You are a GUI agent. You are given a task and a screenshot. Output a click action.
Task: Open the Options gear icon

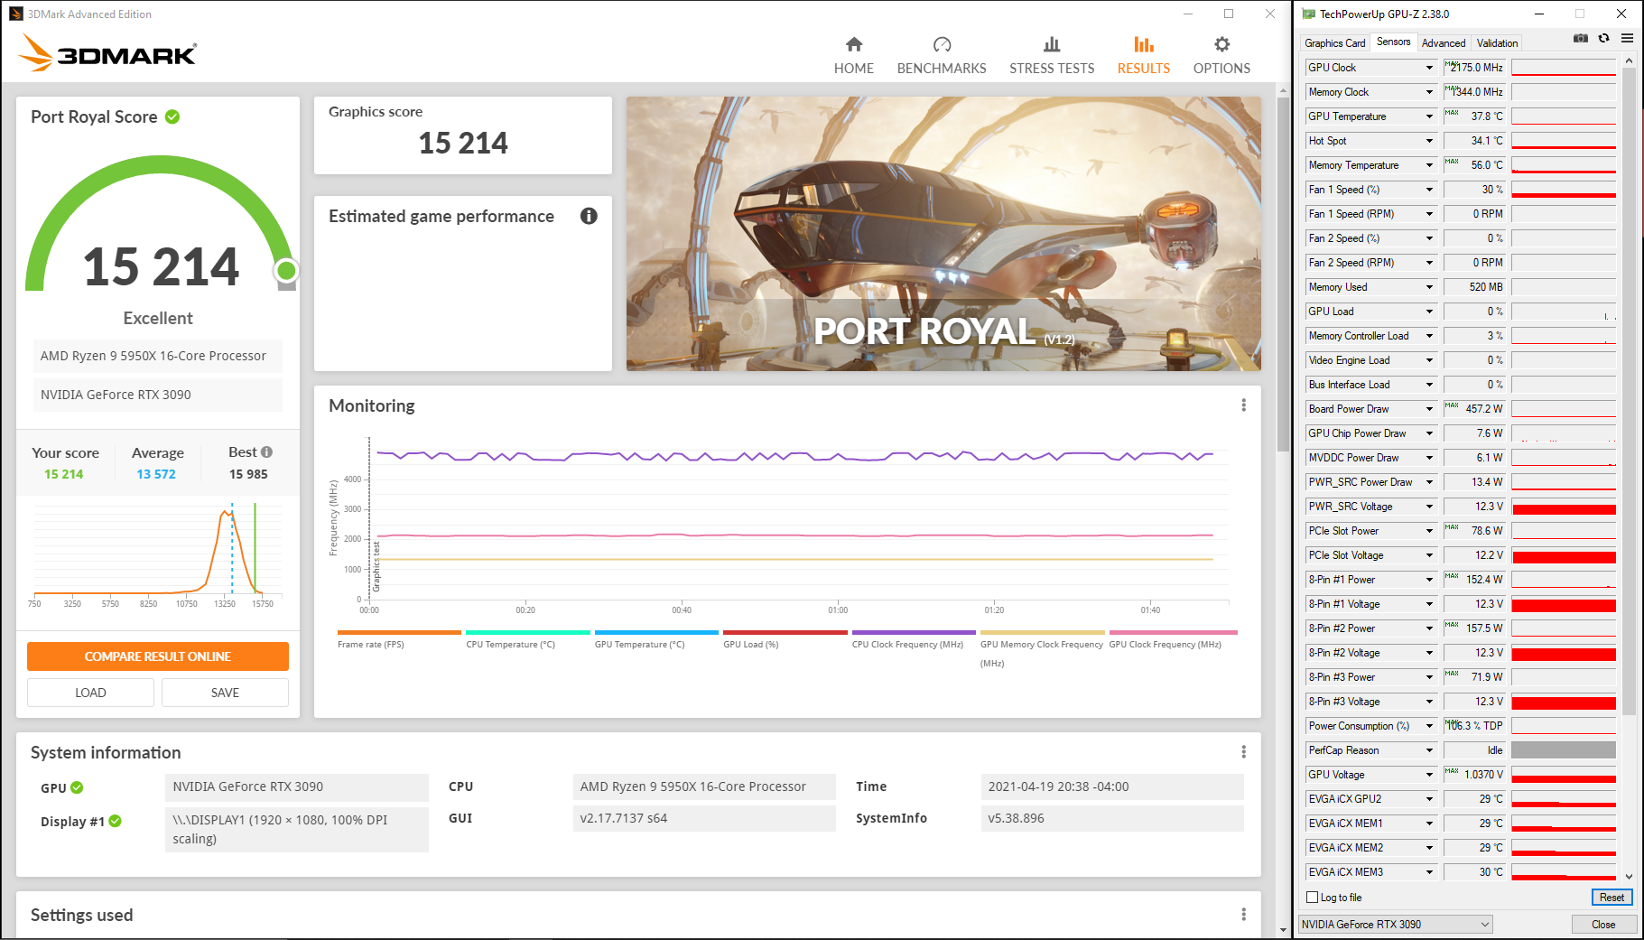click(x=1221, y=44)
